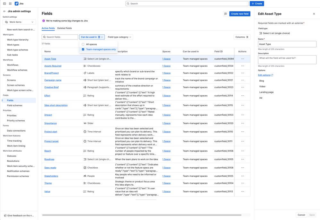The width and height of the screenshot is (320, 220).
Task: Select the Video option
Action: pos(262,86)
